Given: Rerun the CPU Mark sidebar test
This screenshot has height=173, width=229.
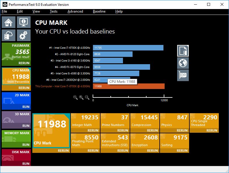Looking at the screenshot, I should pos(16,88).
